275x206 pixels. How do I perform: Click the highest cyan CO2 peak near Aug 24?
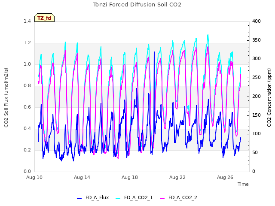click(x=208, y=35)
